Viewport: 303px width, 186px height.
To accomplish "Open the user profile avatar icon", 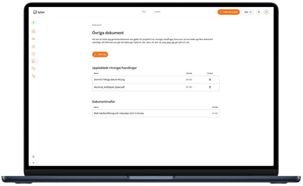I will point(267,12).
